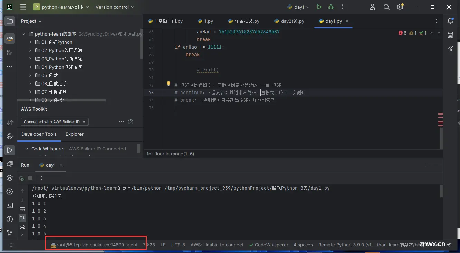The width and height of the screenshot is (460, 253).
Task: Close day1 tab in Run panel
Action: point(61,165)
